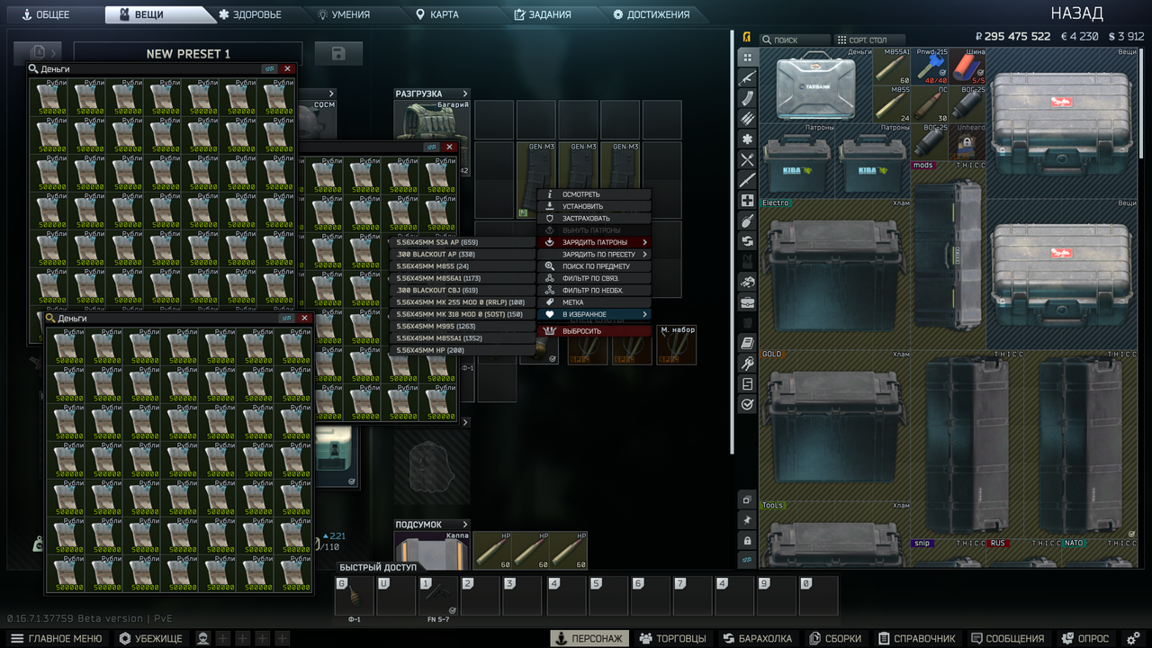The height and width of the screenshot is (648, 1152).
Task: Filter stash by keys icon
Action: tap(747, 364)
